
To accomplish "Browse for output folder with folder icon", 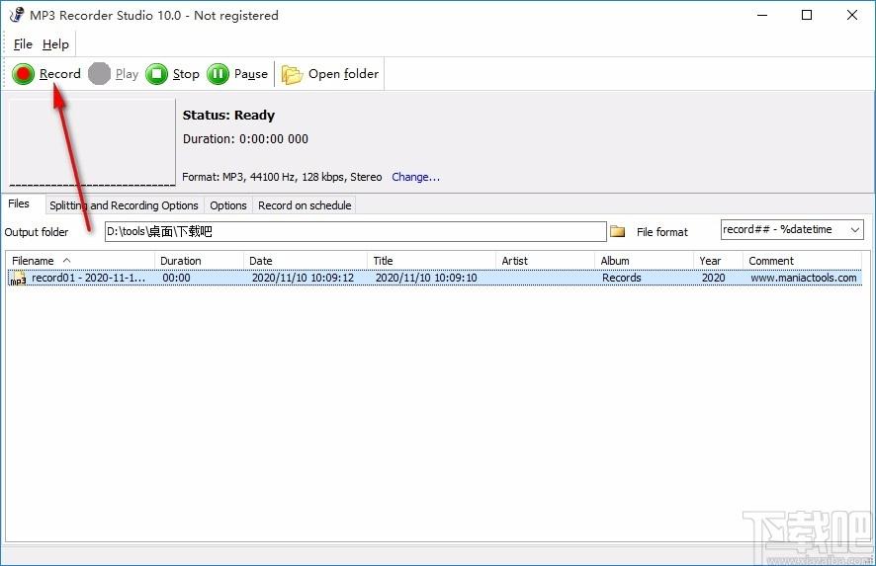I will 618,231.
